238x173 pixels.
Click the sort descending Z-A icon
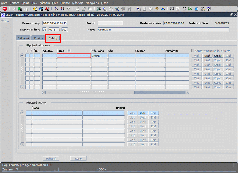[x=62, y=9]
